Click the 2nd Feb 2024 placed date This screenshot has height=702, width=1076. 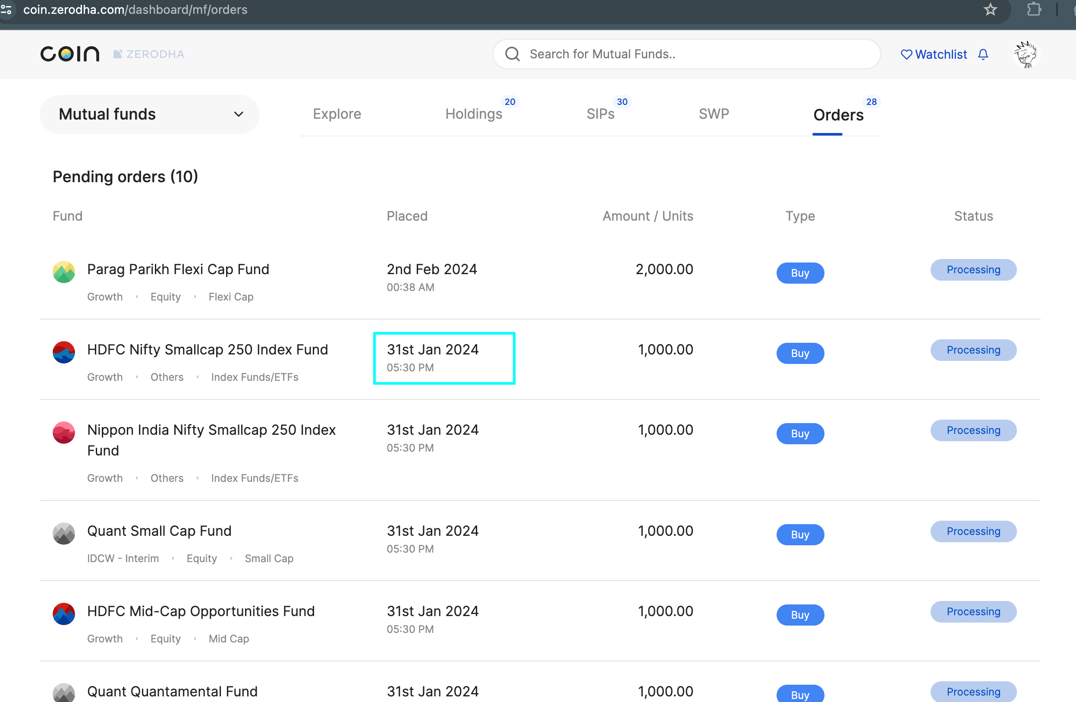pyautogui.click(x=432, y=269)
